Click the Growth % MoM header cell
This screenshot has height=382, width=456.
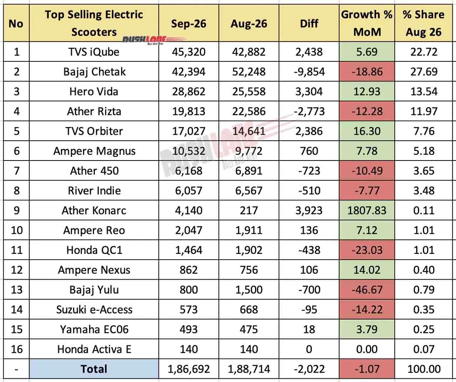tap(367, 24)
